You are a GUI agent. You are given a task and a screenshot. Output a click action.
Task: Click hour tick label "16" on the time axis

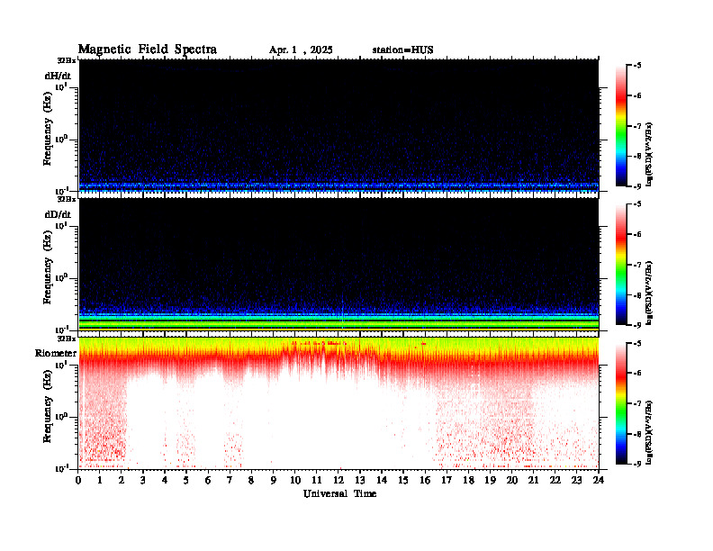pyautogui.click(x=425, y=481)
